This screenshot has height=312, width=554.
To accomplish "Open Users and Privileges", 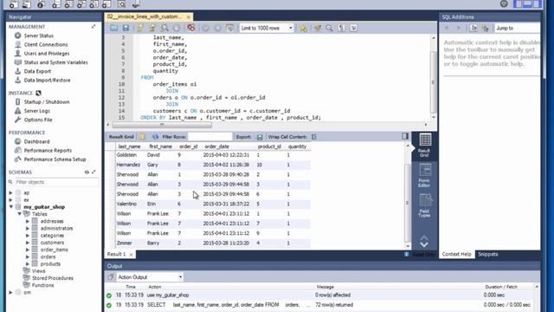I will click(x=47, y=54).
